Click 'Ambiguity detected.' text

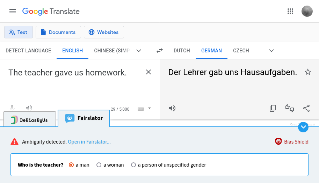click(x=44, y=142)
